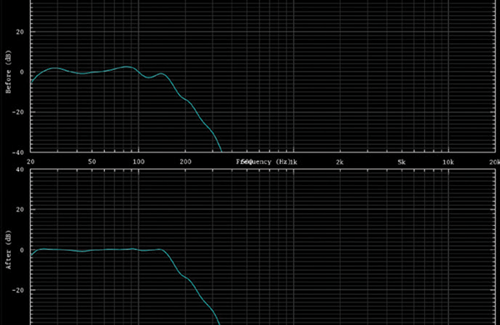Click the 20 Hz label at axis start
The width and height of the screenshot is (500, 325).
31,162
